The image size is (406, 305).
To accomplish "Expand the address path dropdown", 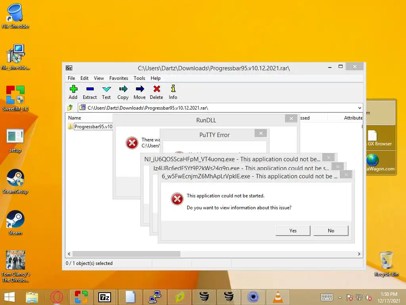I will [x=360, y=108].
